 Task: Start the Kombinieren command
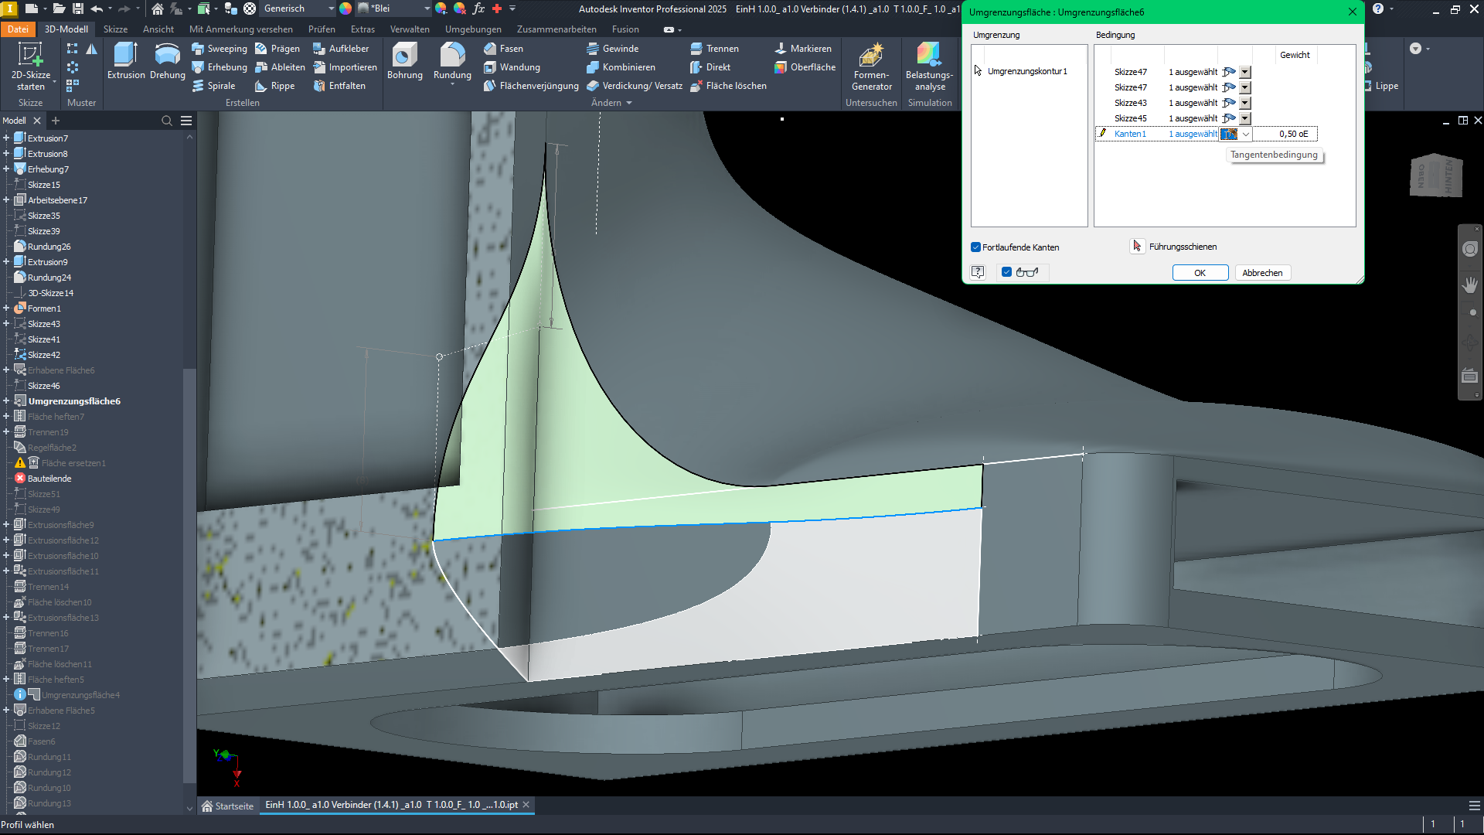(x=621, y=67)
